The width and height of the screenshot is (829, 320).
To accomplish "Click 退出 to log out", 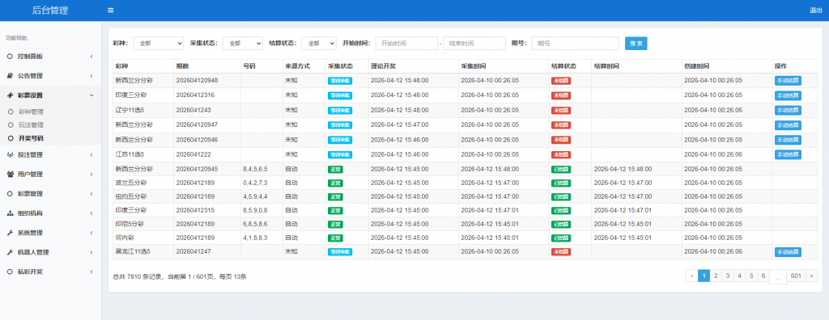I will point(816,11).
